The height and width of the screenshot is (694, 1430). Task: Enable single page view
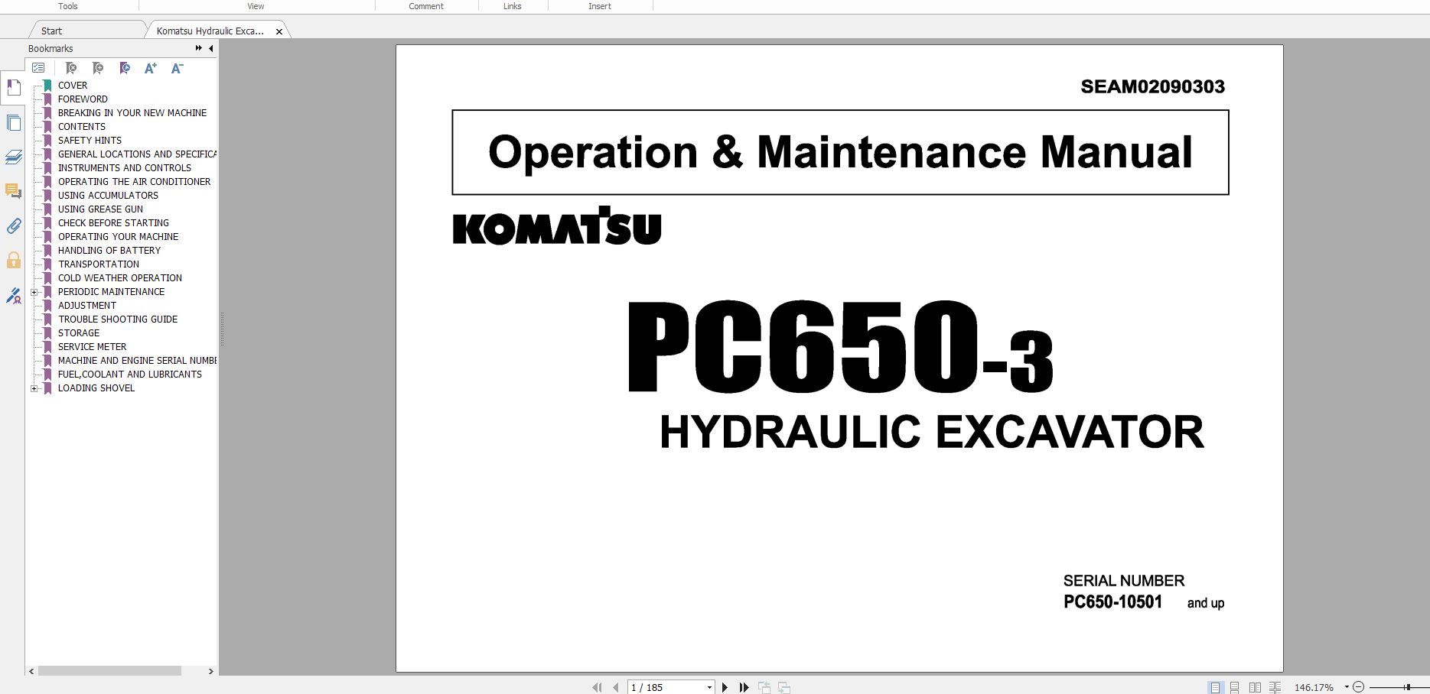(1215, 688)
